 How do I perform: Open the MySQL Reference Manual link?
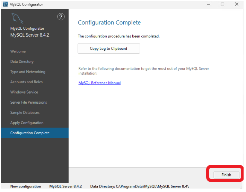tap(99, 83)
